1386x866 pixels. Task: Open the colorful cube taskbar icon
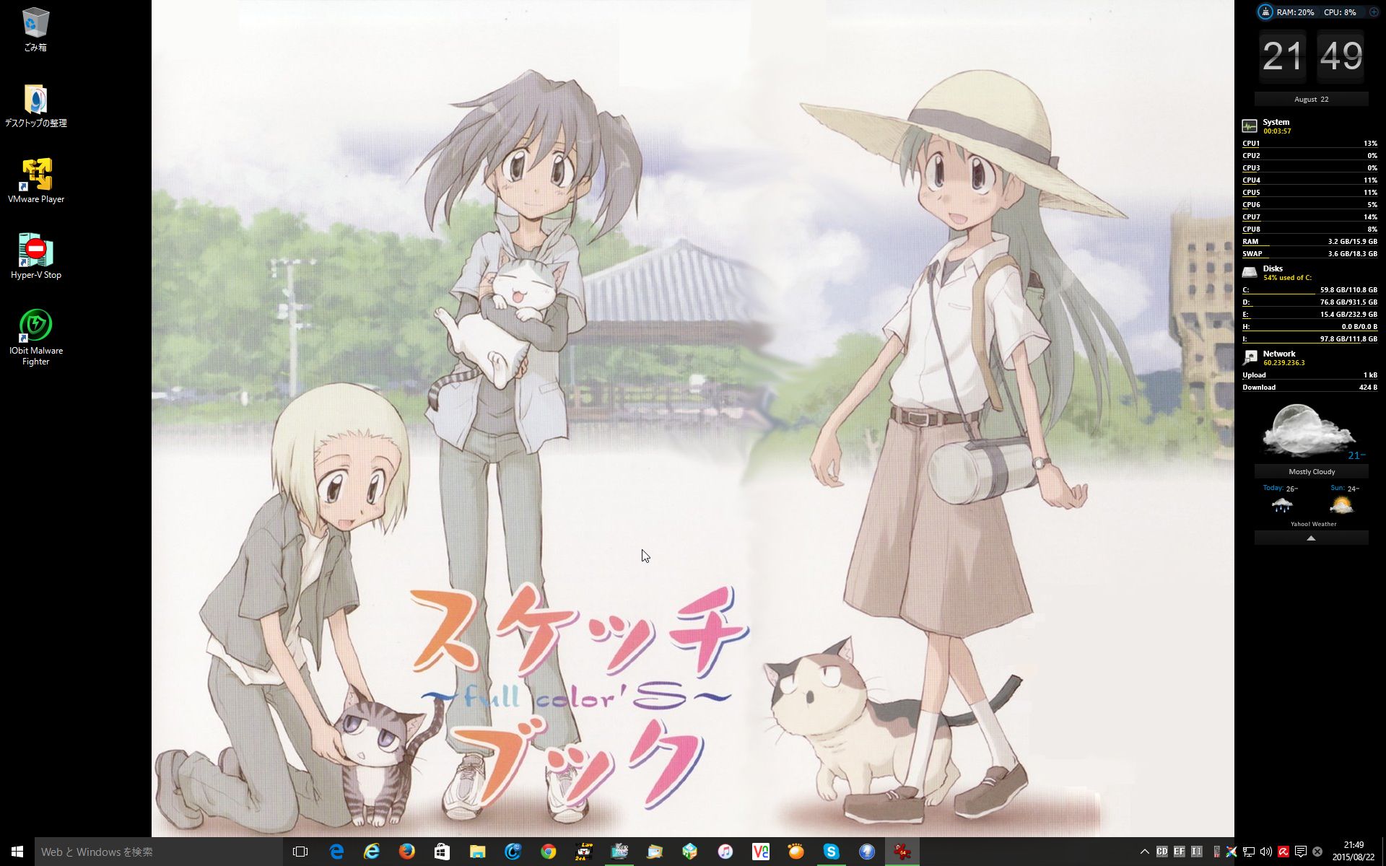(x=690, y=852)
